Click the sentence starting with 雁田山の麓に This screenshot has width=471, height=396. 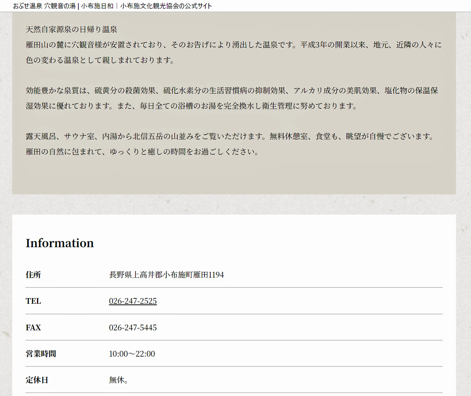click(233, 45)
